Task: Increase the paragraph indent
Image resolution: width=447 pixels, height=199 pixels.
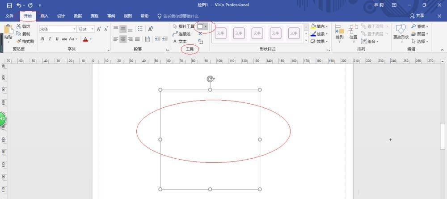Action: [x=165, y=39]
